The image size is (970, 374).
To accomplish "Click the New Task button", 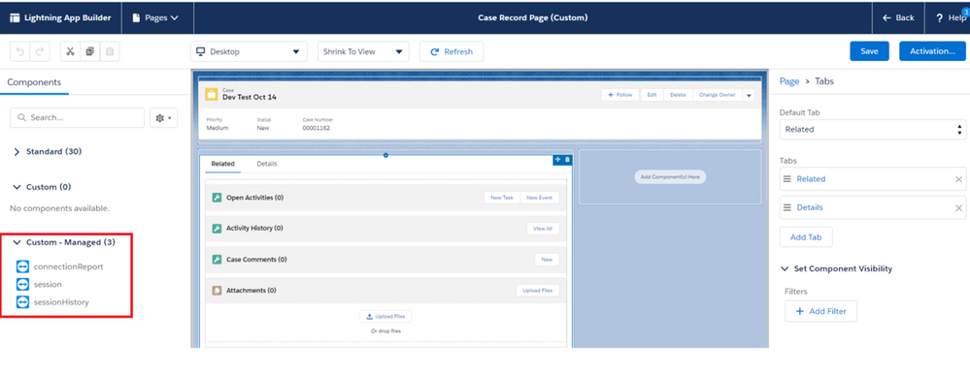I will (502, 198).
